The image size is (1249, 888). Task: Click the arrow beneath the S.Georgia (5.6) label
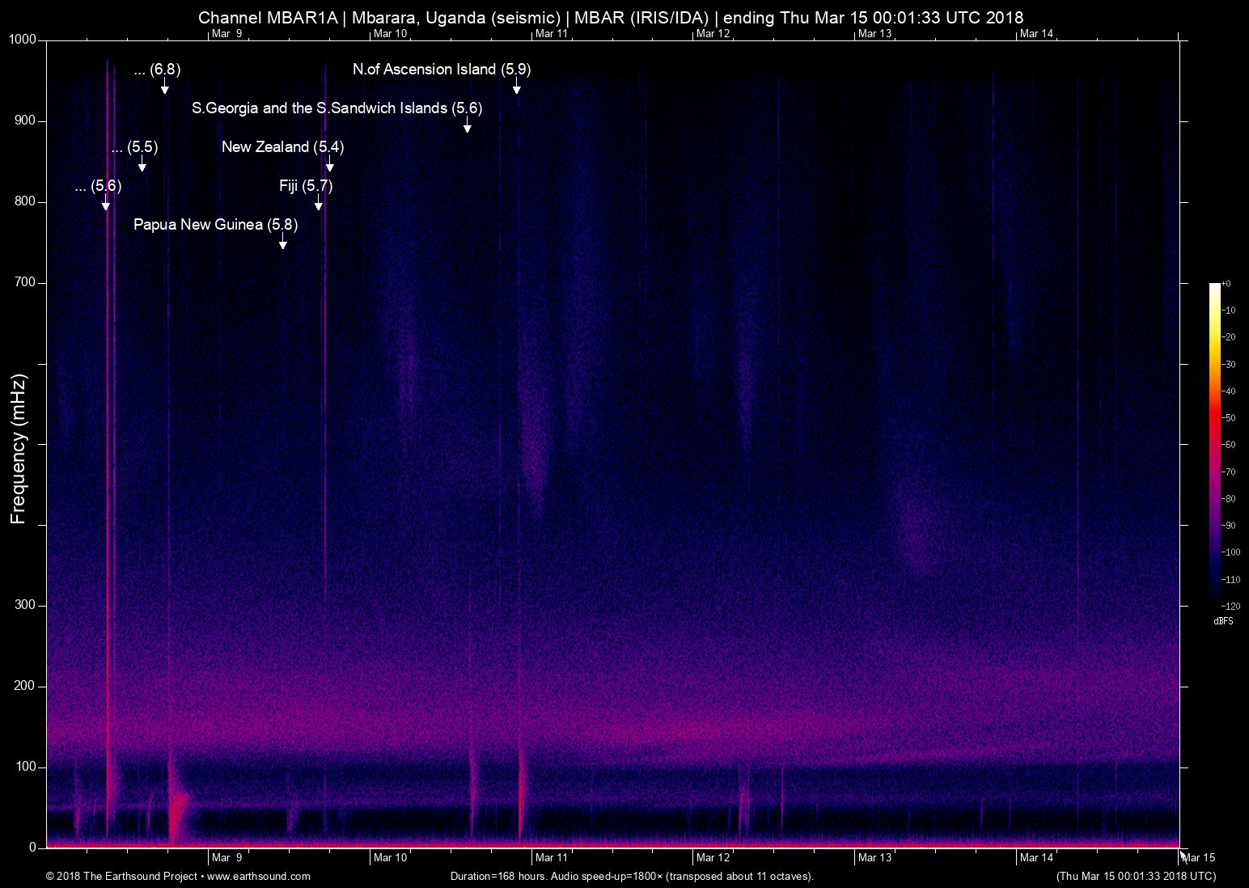click(x=467, y=125)
